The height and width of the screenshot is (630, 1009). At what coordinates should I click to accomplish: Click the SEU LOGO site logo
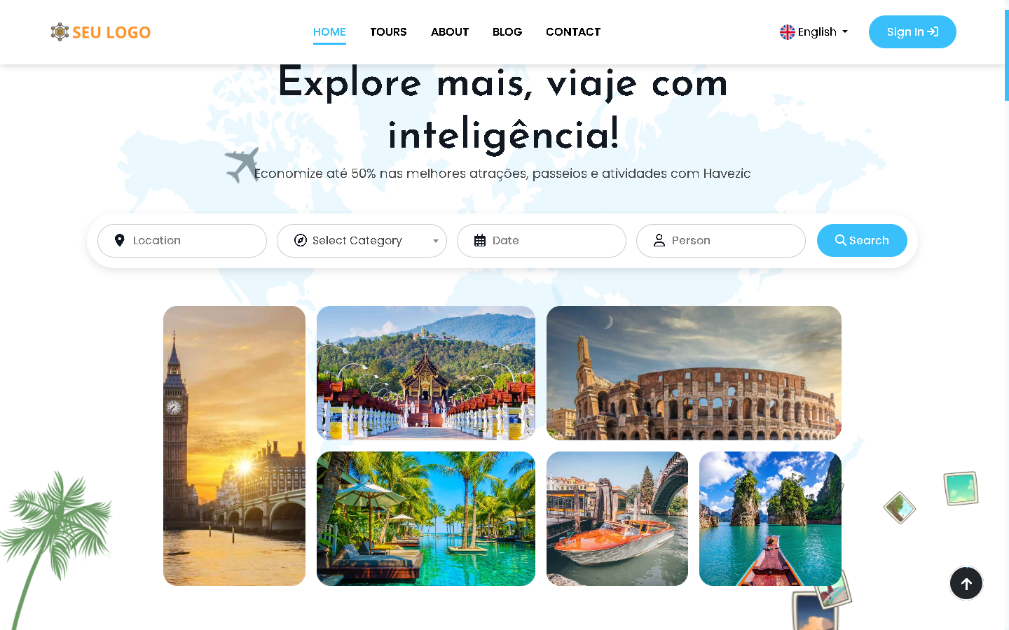tap(101, 32)
